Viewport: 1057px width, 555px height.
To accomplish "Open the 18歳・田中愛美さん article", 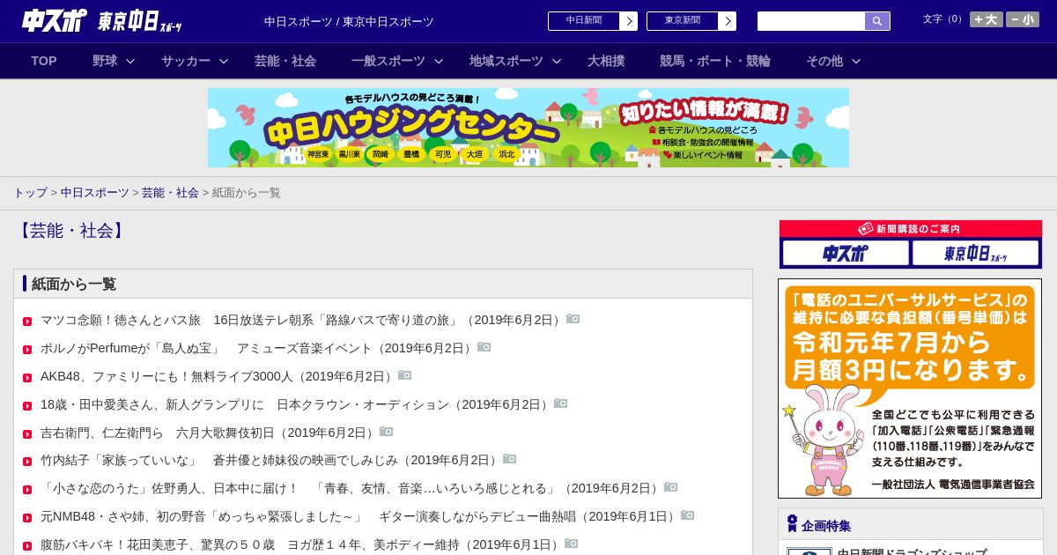I will 296,404.
